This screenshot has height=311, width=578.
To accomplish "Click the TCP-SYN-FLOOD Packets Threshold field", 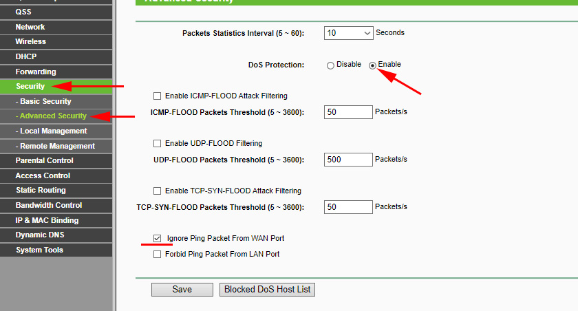I will coord(347,207).
